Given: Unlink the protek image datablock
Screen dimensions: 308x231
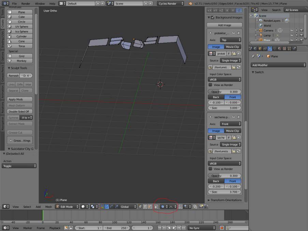Looking at the screenshot, I should coord(238,54).
